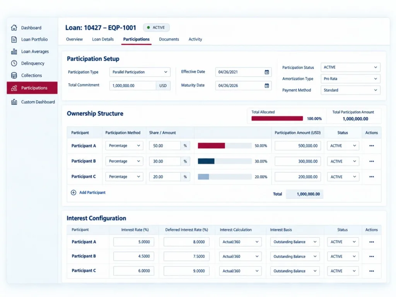Open Participant B interest actions menu
Image resolution: width=396 pixels, height=297 pixels.
(372, 256)
